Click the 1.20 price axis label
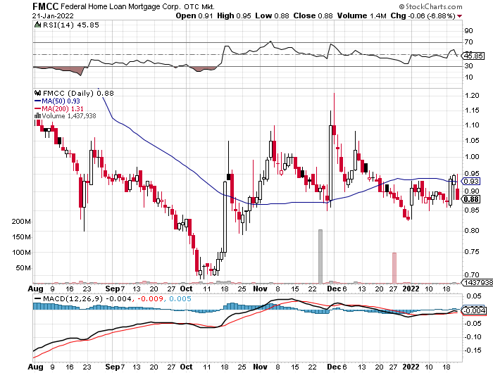 [472, 95]
